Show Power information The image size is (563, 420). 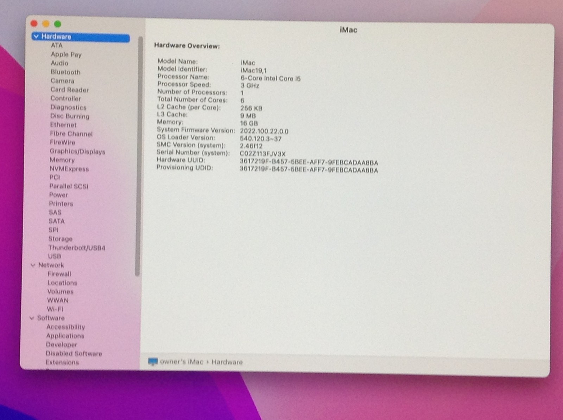coord(58,195)
